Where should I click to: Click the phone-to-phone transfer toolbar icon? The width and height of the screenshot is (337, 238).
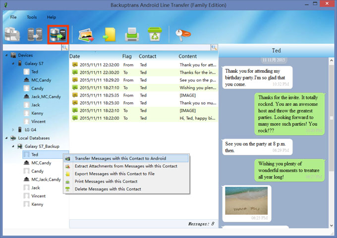[35, 34]
